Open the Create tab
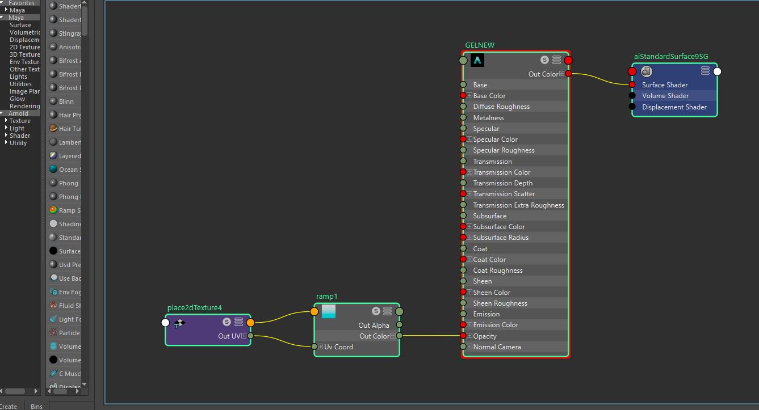Screen dimensions: 759x410 (9, 406)
